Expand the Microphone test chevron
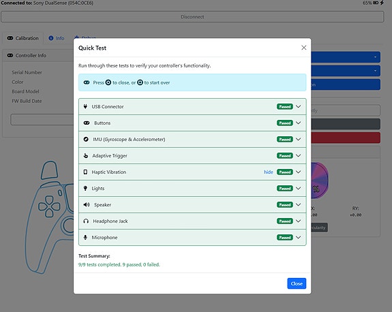This screenshot has height=312, width=392. pyautogui.click(x=298, y=238)
